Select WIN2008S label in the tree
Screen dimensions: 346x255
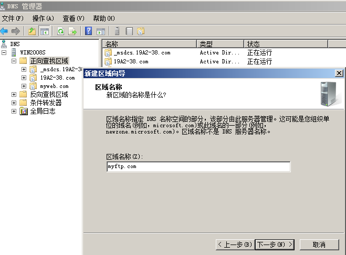[x=33, y=52]
